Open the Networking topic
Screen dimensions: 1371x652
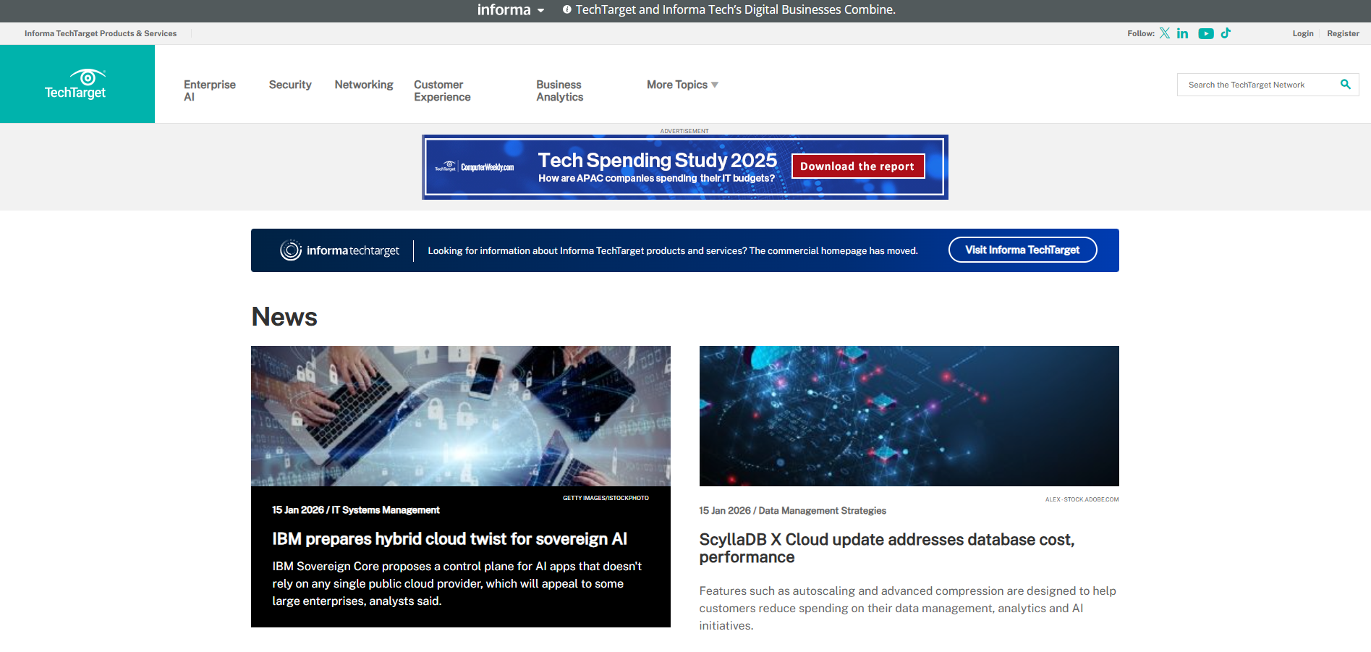[364, 85]
